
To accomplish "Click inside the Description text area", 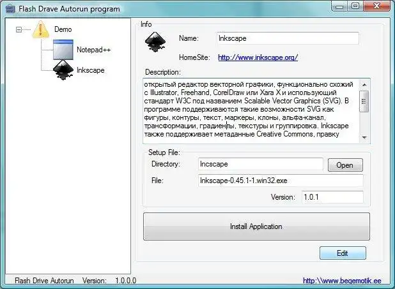I will (251, 111).
